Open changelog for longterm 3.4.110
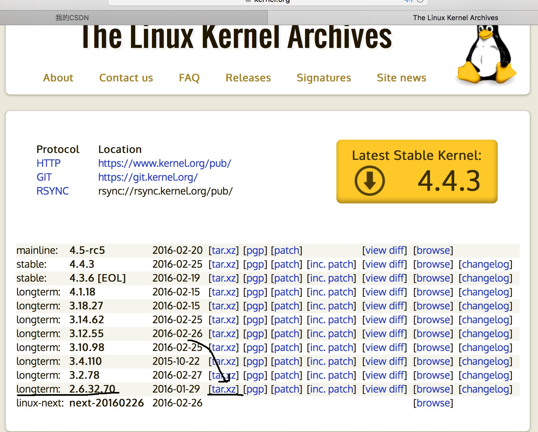 click(x=485, y=361)
